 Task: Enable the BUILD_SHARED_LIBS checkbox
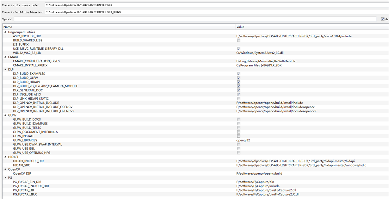pyautogui.click(x=238, y=40)
